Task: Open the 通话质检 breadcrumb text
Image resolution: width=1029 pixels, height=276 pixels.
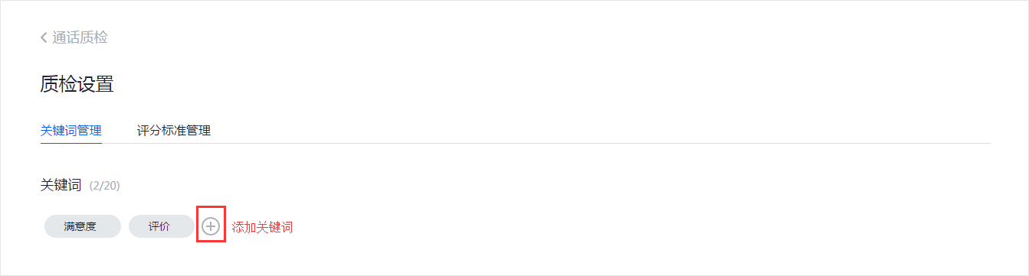Action: (80, 37)
